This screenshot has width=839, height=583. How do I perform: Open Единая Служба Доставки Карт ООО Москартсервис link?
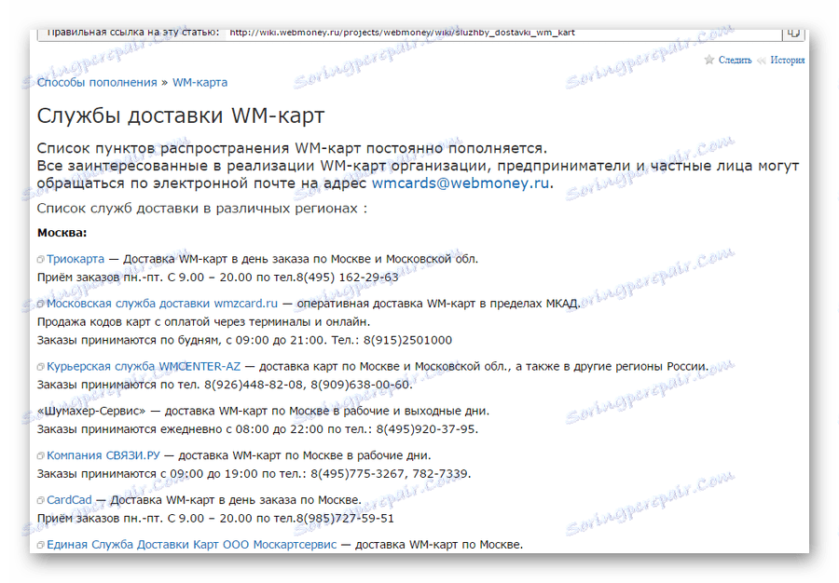[x=191, y=545]
